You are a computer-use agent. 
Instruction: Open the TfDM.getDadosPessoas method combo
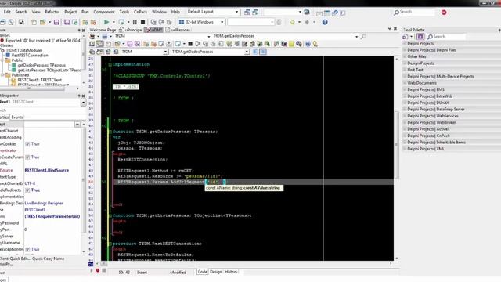click(x=247, y=52)
